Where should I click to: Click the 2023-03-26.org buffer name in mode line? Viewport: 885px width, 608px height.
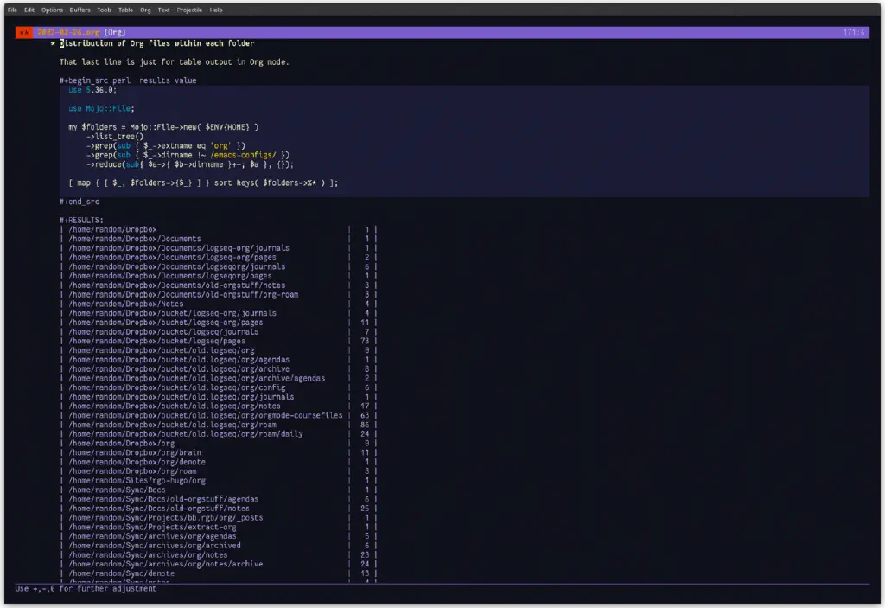tap(68, 32)
